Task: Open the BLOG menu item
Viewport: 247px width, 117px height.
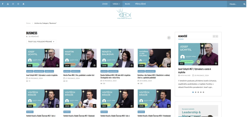Action: pyautogui.click(x=127, y=4)
